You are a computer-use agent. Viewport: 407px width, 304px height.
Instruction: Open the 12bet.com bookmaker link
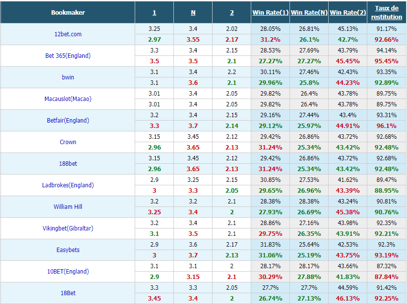click(68, 34)
